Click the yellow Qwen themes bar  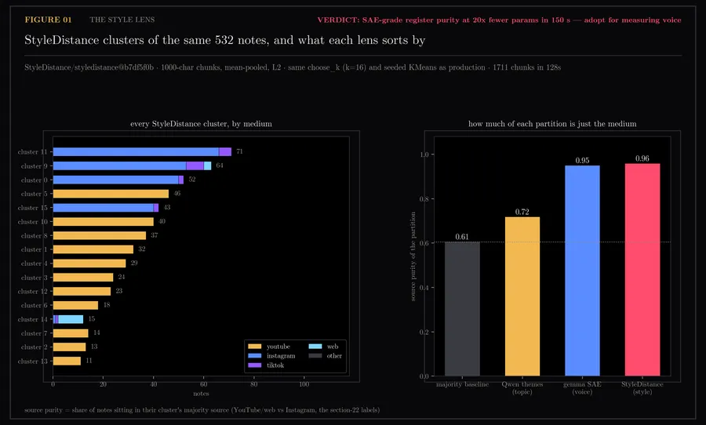[522, 296]
